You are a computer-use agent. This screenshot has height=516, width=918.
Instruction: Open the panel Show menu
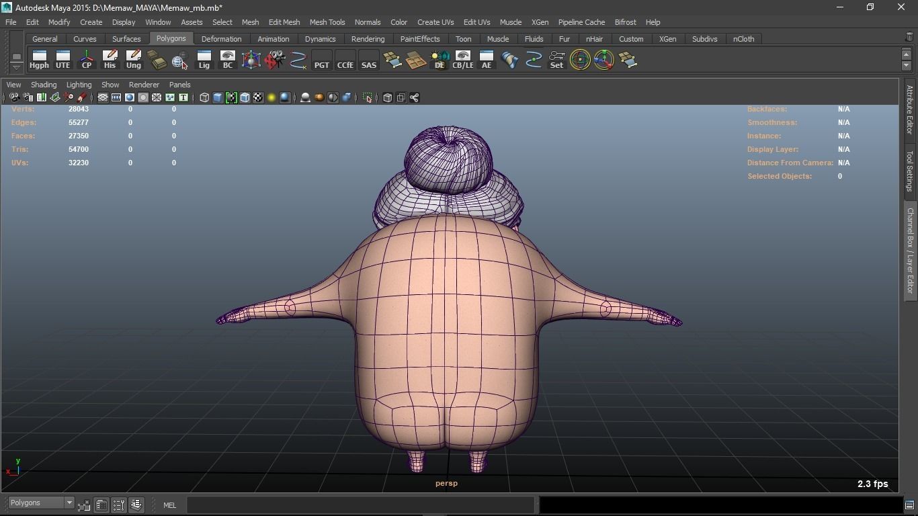(x=110, y=85)
